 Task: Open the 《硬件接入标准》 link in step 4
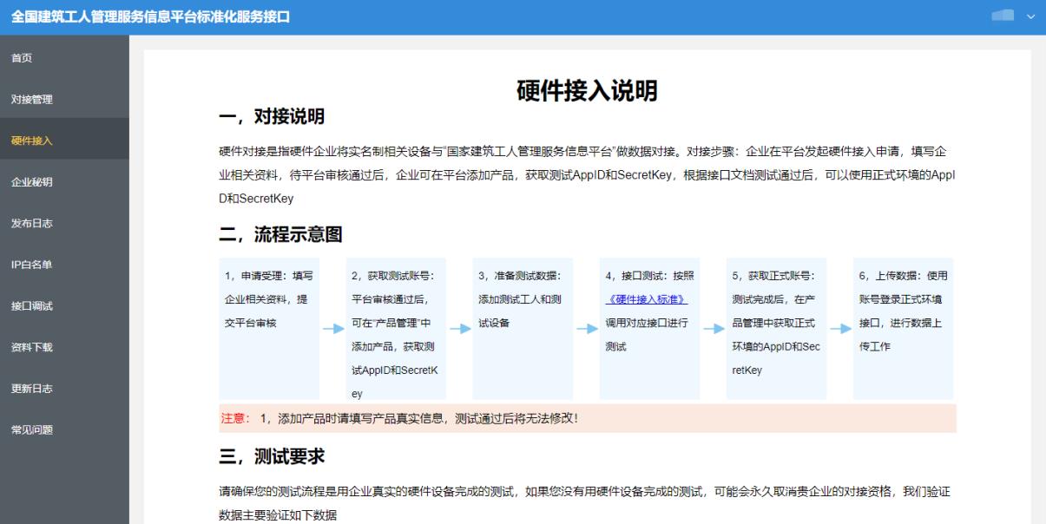coord(647,299)
